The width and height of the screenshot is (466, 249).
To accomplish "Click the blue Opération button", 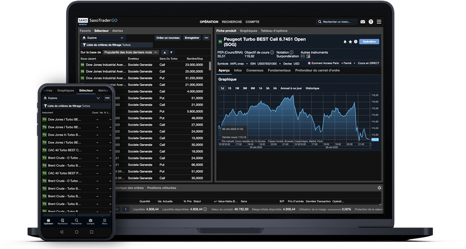I will [x=369, y=41].
